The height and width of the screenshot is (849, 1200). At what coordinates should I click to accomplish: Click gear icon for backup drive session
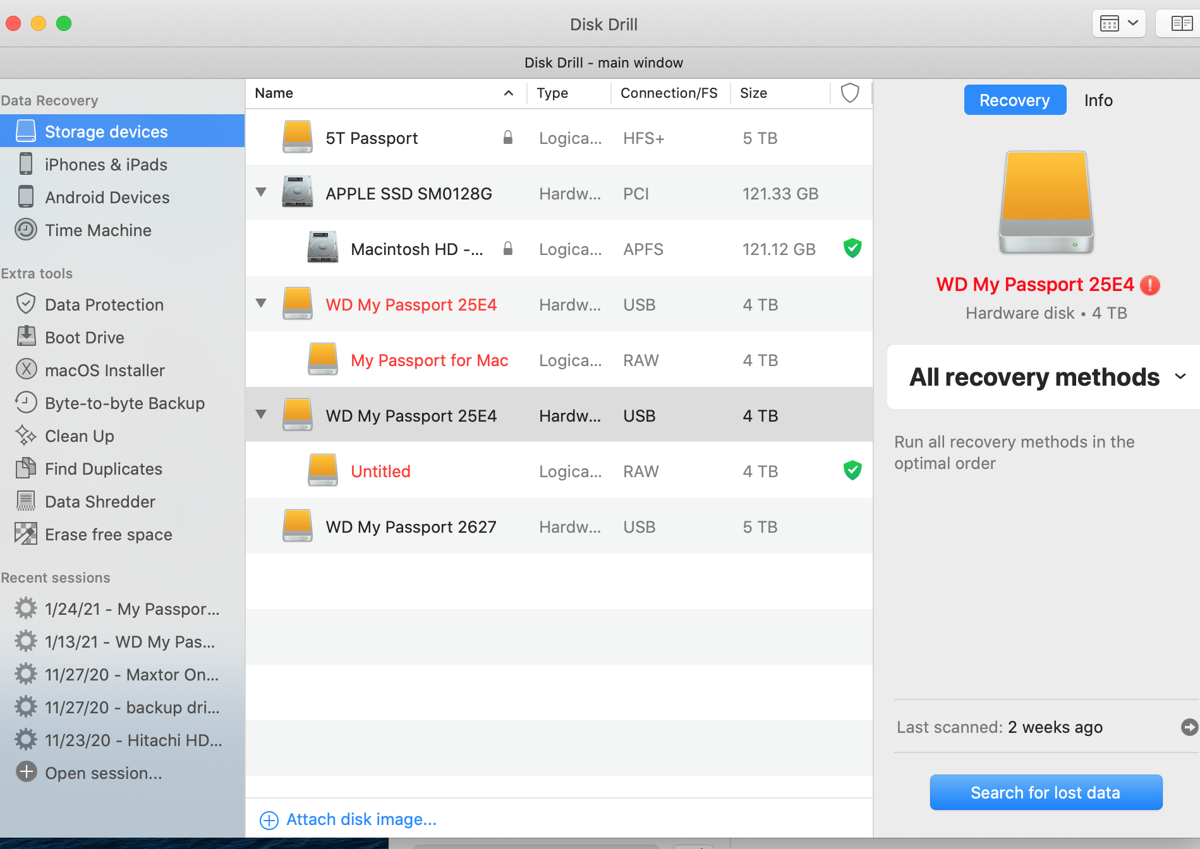(26, 707)
